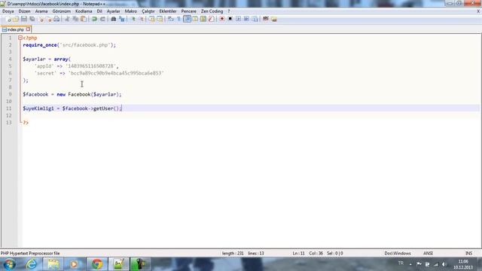This screenshot has height=271, width=482.
Task: Click the Open file toolbar icon
Action: [x=16, y=19]
